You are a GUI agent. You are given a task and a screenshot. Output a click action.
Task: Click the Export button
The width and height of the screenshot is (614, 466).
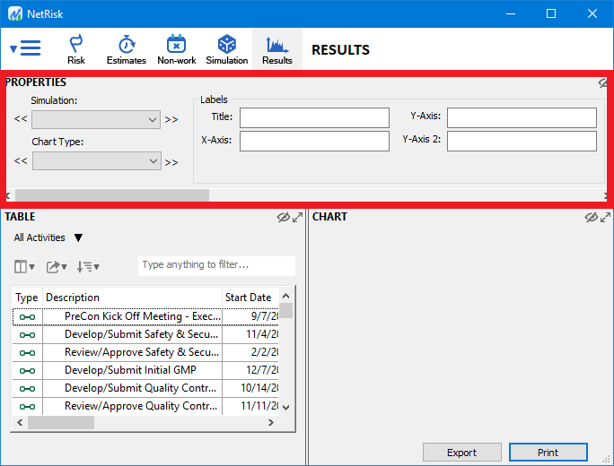tap(461, 453)
